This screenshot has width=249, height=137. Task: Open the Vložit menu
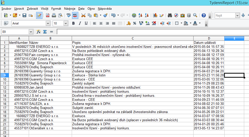tap(45, 9)
